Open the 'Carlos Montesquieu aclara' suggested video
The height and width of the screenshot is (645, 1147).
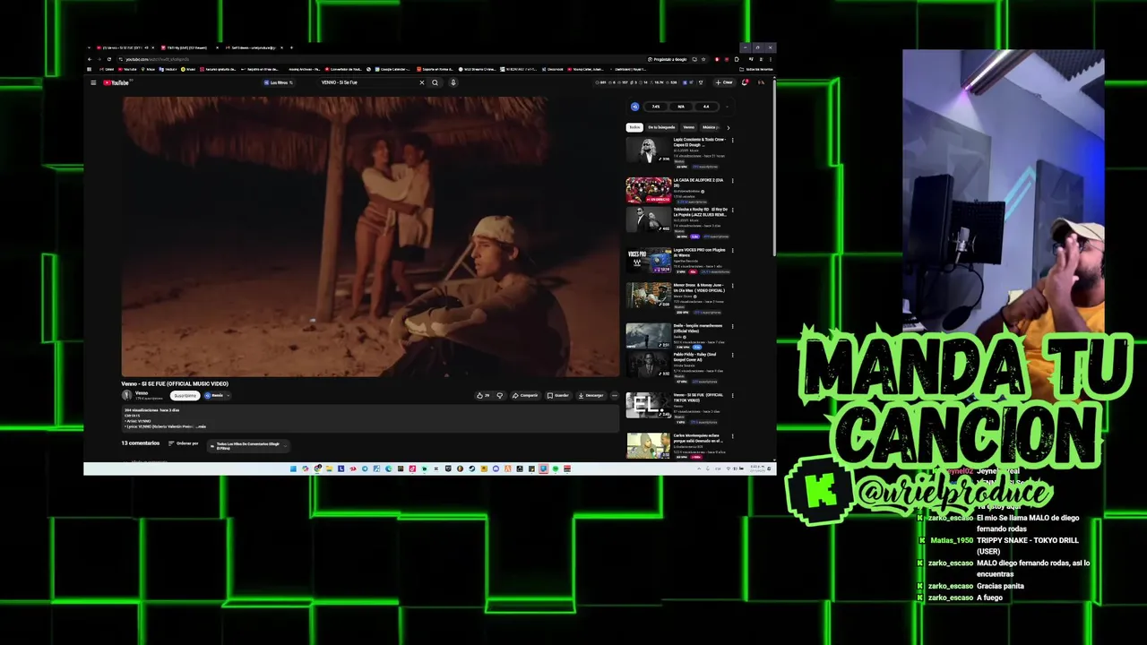[649, 445]
